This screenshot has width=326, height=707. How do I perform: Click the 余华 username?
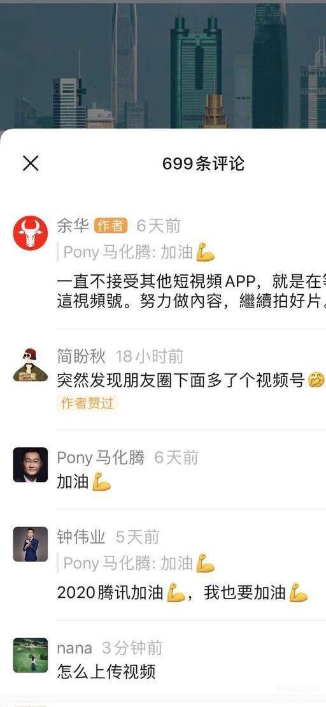click(73, 225)
